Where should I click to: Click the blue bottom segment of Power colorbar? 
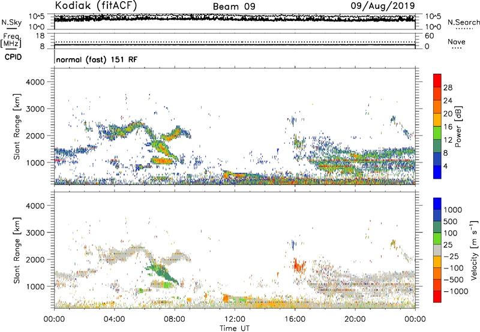(437, 172)
